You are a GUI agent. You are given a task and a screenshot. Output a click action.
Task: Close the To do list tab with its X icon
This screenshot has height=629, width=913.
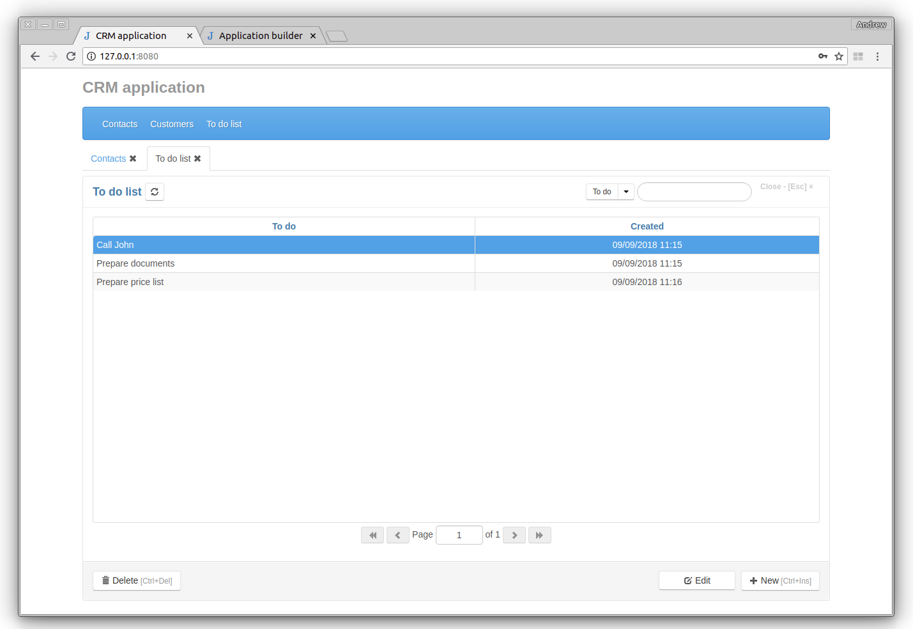point(197,159)
